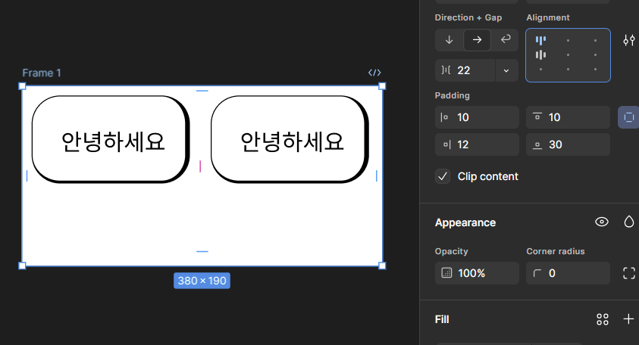
Task: Click the bottom-right resize handle of Frame 1
Action: (x=382, y=266)
